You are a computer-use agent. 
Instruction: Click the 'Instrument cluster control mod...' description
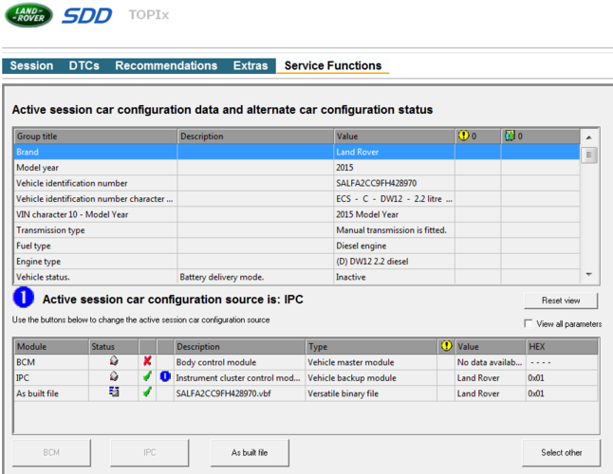point(238,378)
